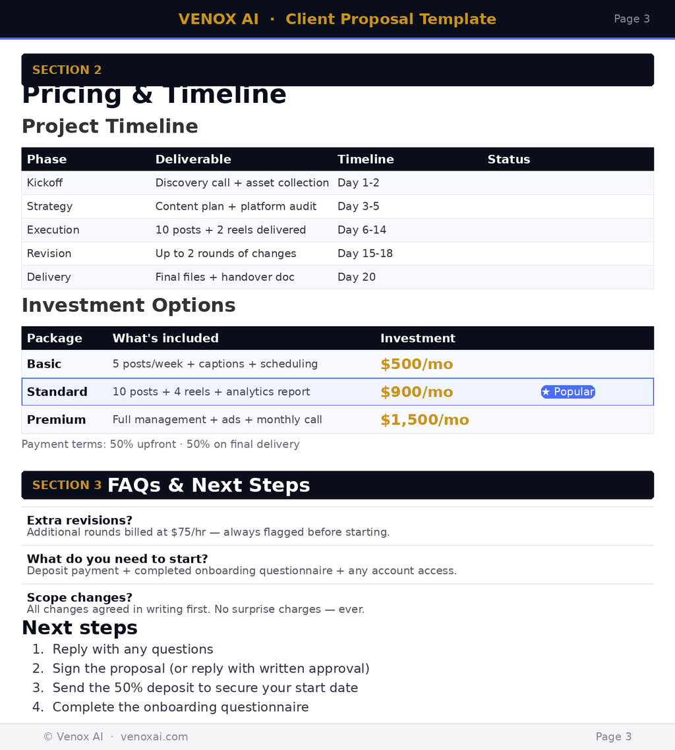Click the $500/mo Basic price
The width and height of the screenshot is (675, 750).
click(416, 364)
